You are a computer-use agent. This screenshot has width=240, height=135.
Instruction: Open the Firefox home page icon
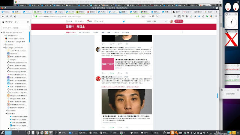(x=15, y=16)
